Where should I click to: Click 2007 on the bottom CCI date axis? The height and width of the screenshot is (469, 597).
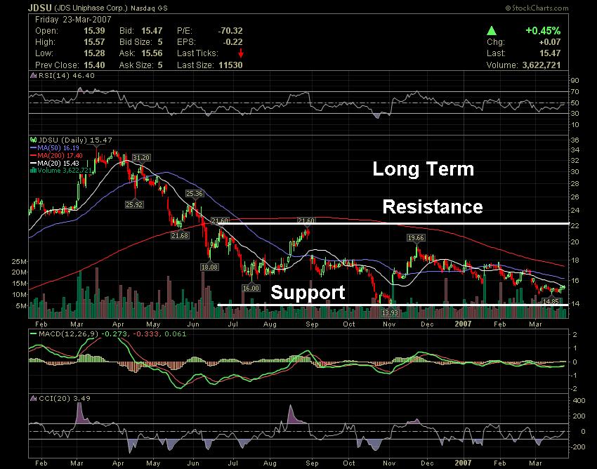pos(463,463)
